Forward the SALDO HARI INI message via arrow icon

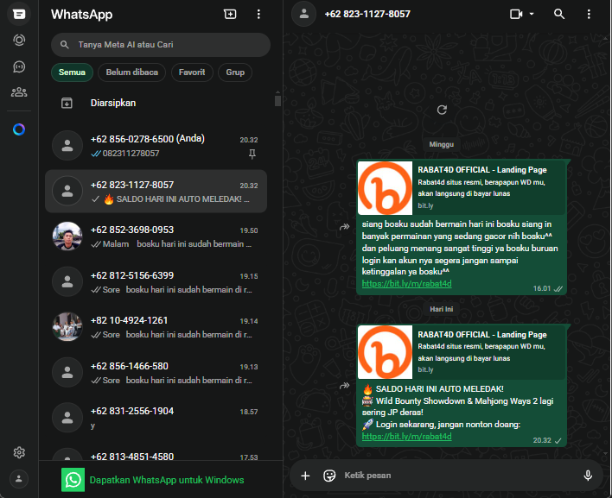pos(344,386)
